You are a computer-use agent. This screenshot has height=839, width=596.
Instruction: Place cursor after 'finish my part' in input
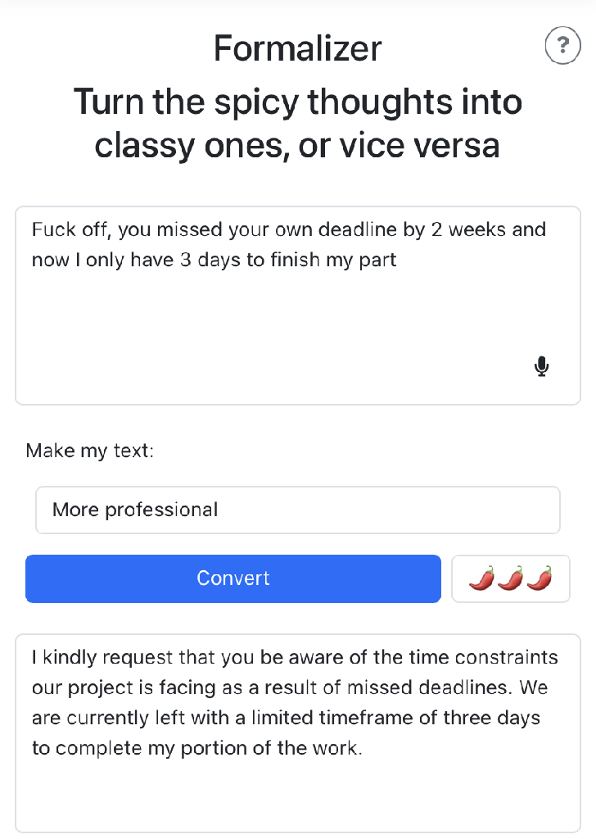pyautogui.click(x=398, y=260)
